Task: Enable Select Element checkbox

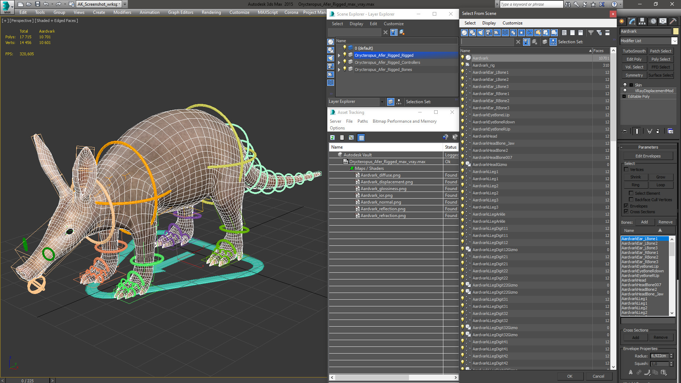Action: click(631, 193)
